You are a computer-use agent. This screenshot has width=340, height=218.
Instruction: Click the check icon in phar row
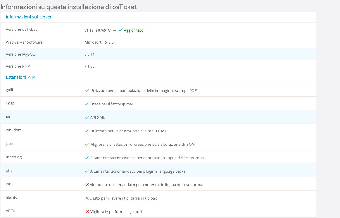click(x=87, y=171)
